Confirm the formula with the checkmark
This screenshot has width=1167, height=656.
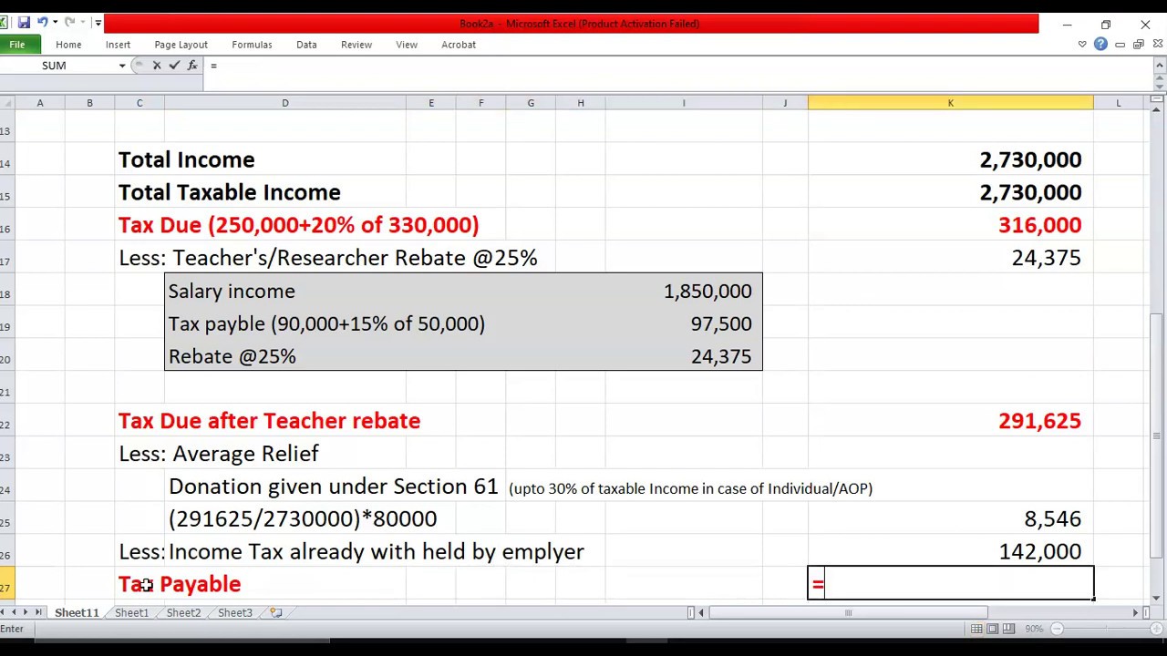pyautogui.click(x=174, y=66)
